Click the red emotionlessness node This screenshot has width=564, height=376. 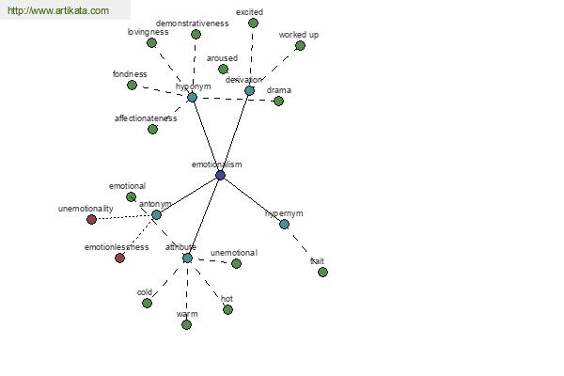point(119,258)
